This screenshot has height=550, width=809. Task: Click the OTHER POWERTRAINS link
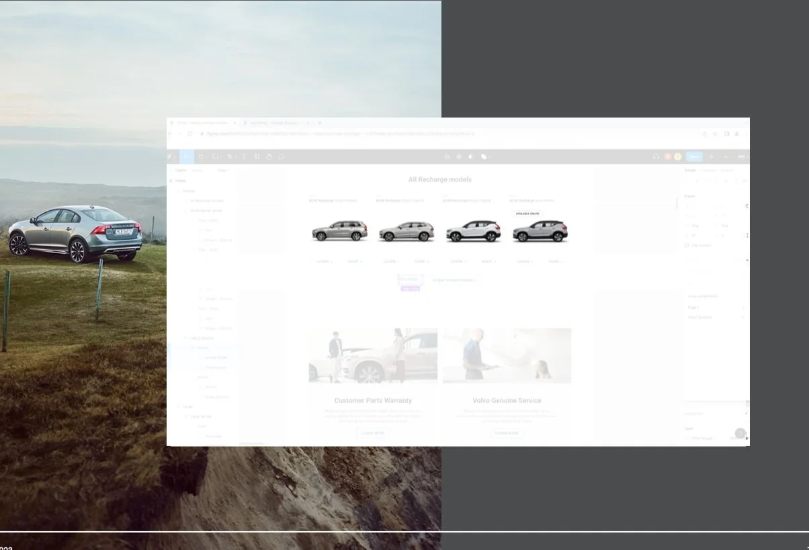454,280
